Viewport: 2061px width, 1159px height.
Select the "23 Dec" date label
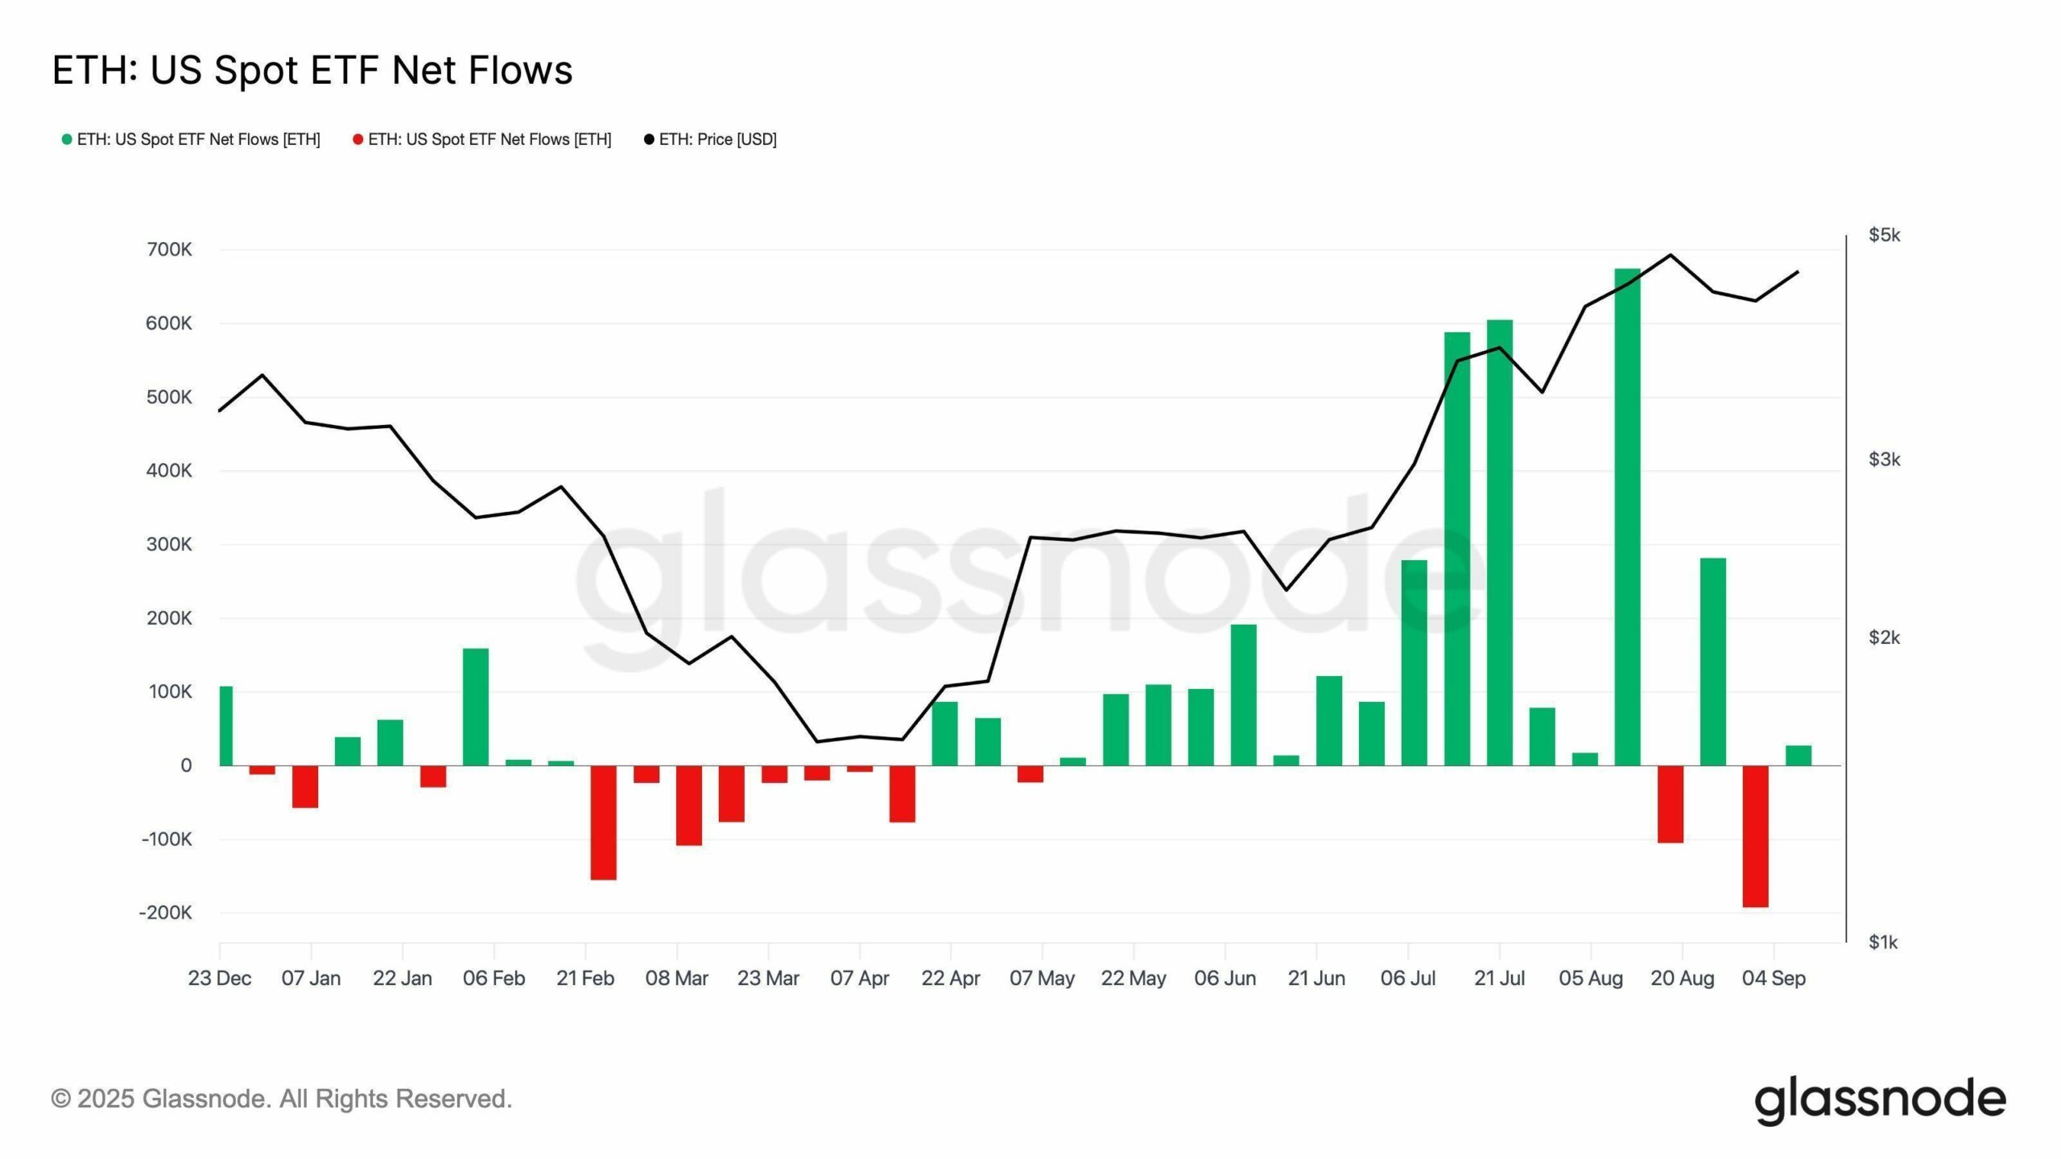220,979
